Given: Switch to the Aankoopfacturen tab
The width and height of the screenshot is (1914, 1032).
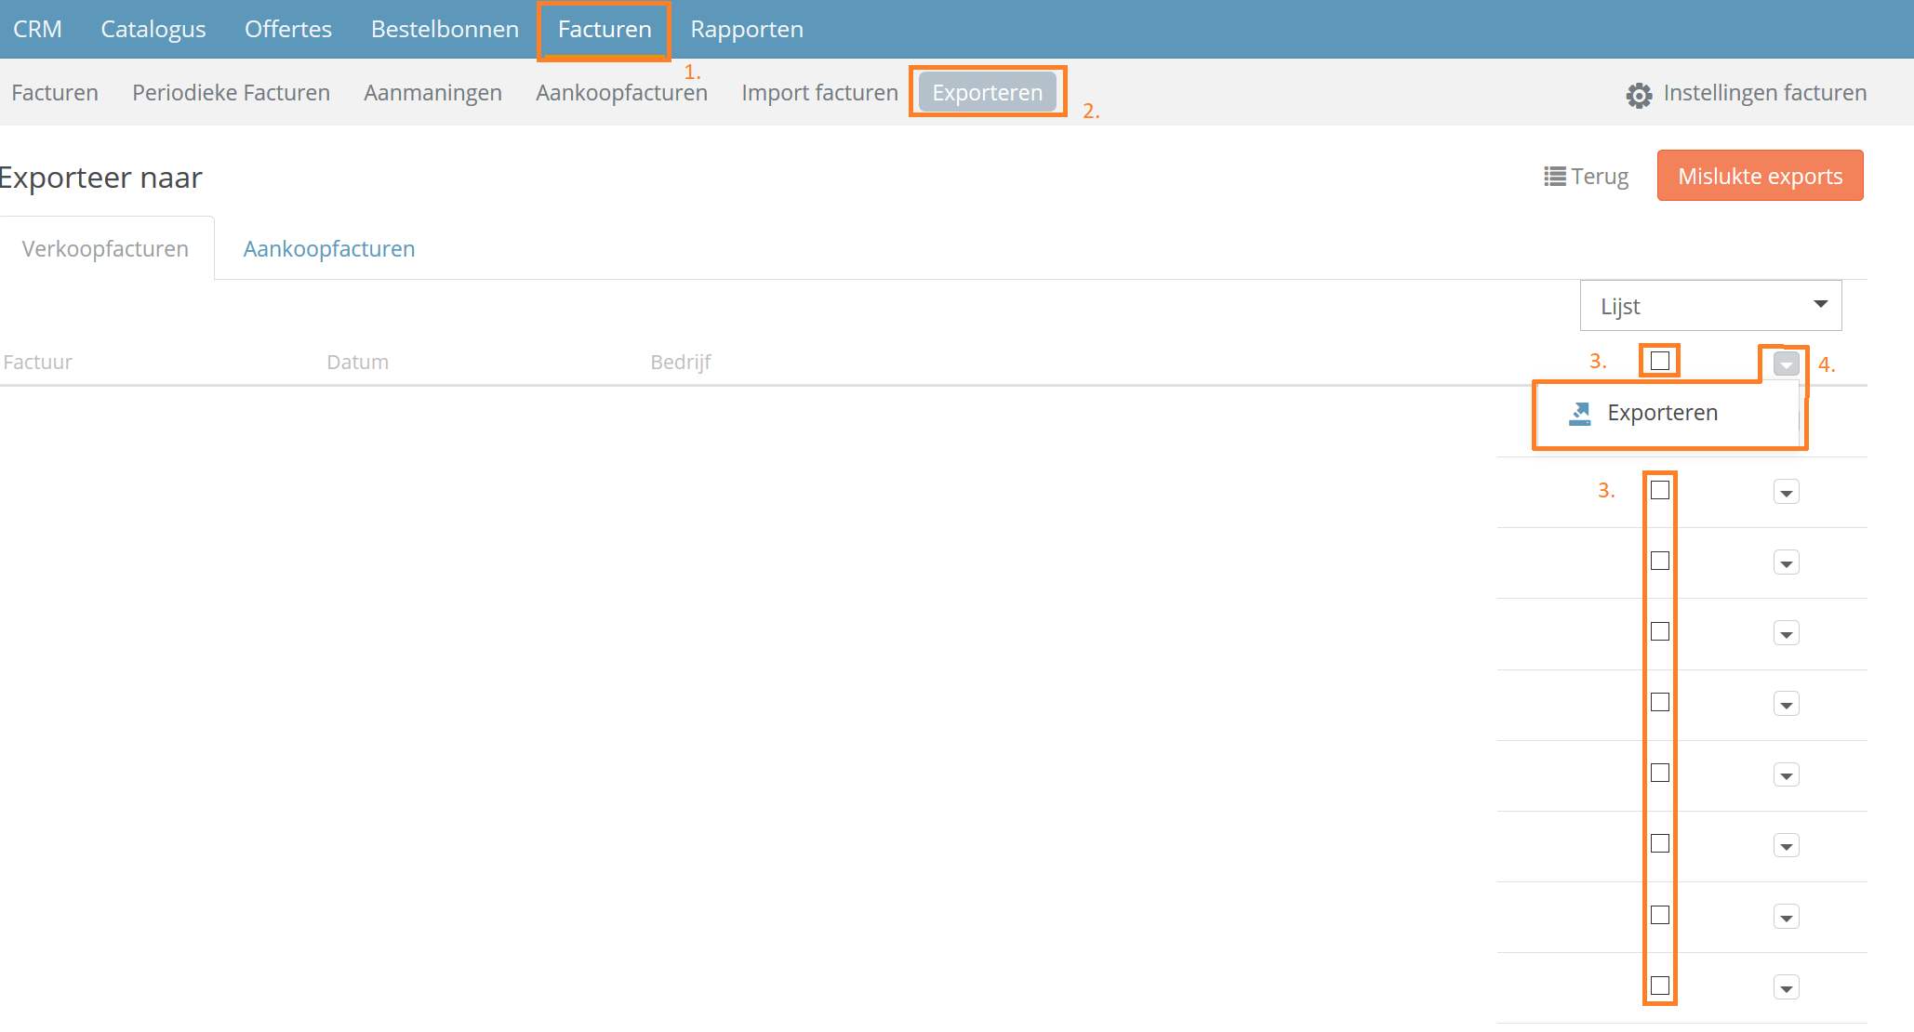Looking at the screenshot, I should click(329, 249).
